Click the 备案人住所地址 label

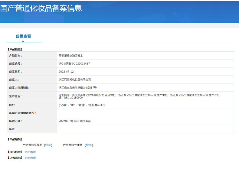20,88
